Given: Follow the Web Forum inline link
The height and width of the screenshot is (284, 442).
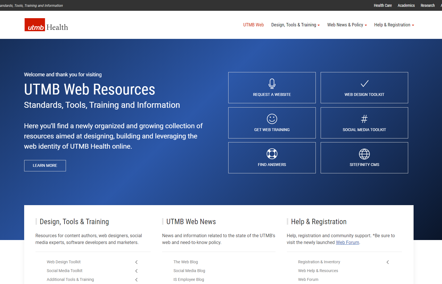Looking at the screenshot, I should [x=347, y=243].
